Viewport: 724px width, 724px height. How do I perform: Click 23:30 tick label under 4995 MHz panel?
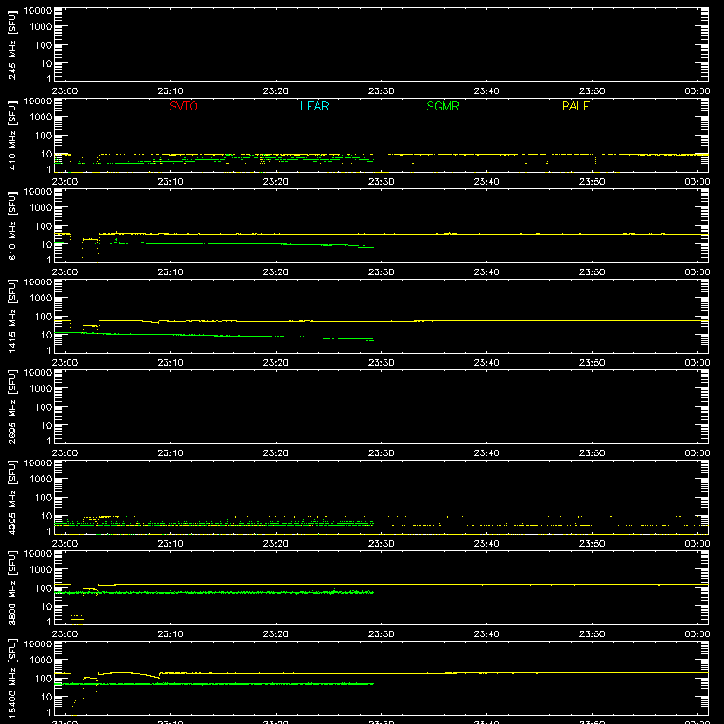click(381, 544)
